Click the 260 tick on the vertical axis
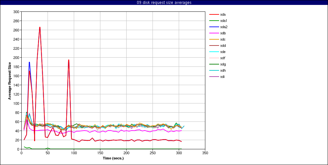This screenshot has width=328, height=165. point(16,30)
